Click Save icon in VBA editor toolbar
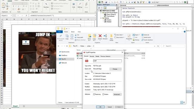 coord(106,2)
